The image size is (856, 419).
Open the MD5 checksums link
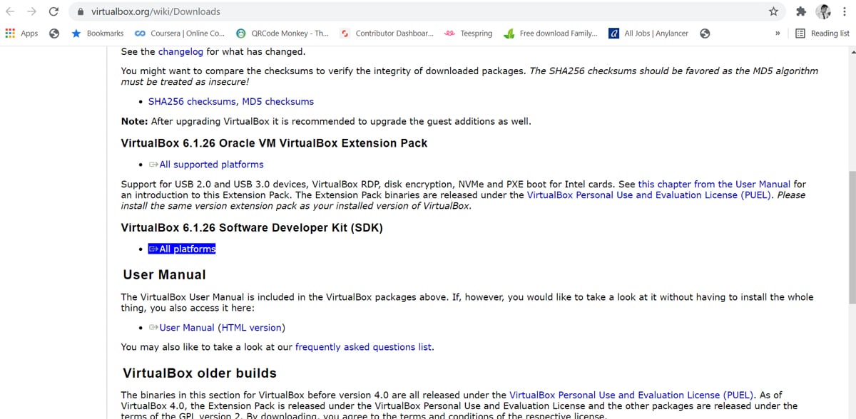coord(278,102)
